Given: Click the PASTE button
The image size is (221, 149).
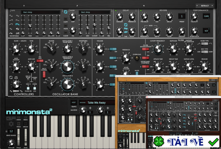Looking at the screenshot, I should (x=66, y=26).
